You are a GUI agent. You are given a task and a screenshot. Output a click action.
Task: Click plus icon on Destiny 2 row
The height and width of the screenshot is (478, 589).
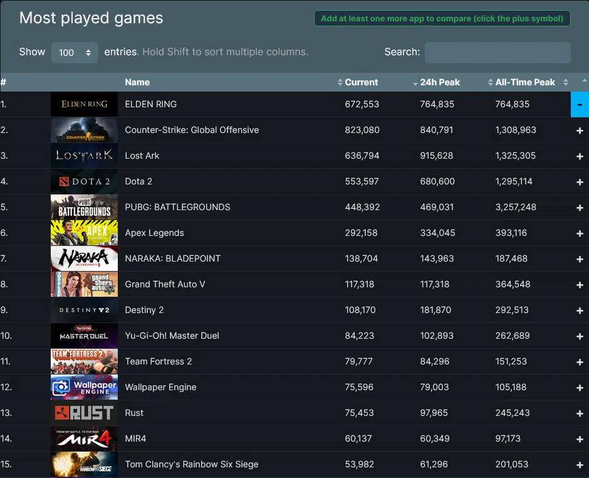point(580,311)
